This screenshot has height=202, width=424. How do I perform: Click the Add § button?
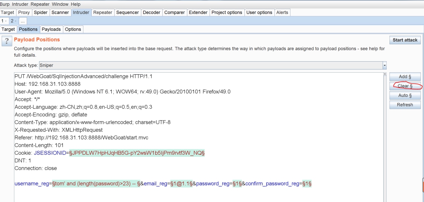pos(405,77)
